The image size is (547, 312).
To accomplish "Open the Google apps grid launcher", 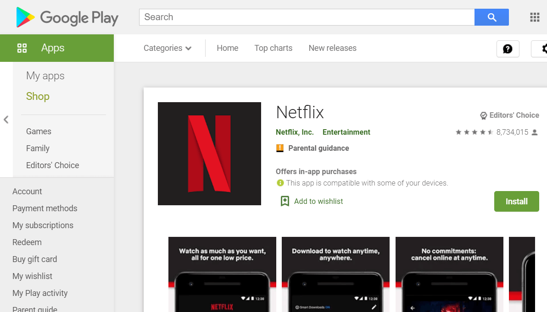I will 534,17.
